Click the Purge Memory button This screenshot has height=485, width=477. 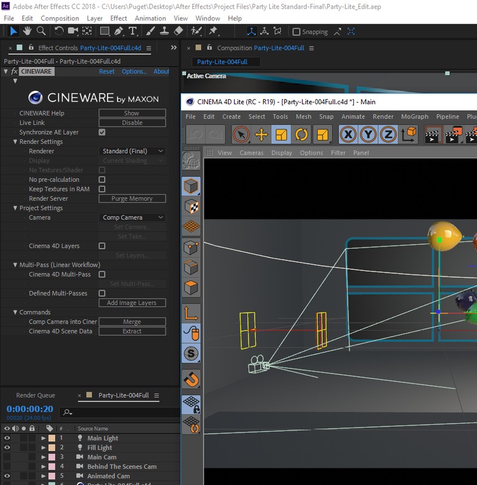132,199
